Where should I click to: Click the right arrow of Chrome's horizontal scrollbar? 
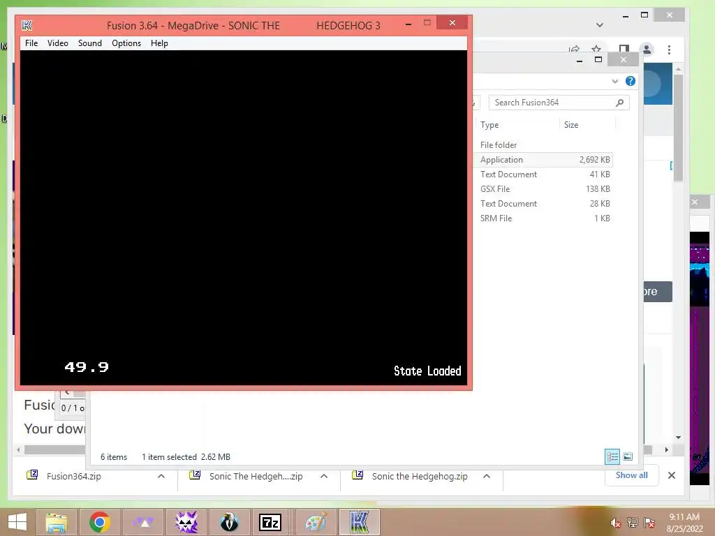pyautogui.click(x=667, y=450)
